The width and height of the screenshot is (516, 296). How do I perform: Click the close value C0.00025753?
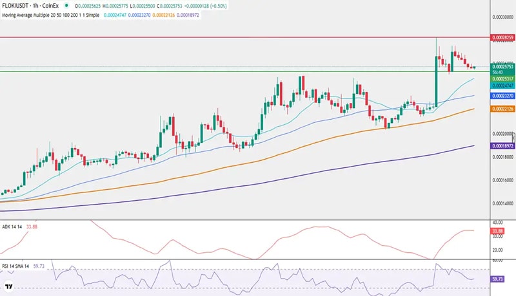169,6
